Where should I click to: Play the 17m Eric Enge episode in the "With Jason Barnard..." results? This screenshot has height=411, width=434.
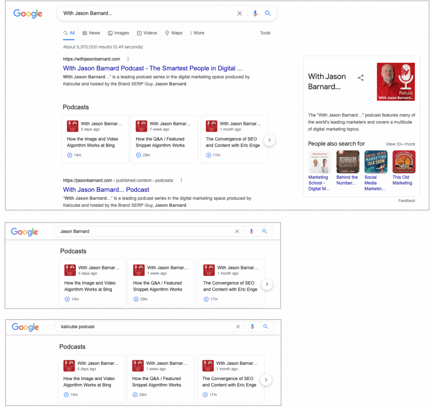click(209, 155)
